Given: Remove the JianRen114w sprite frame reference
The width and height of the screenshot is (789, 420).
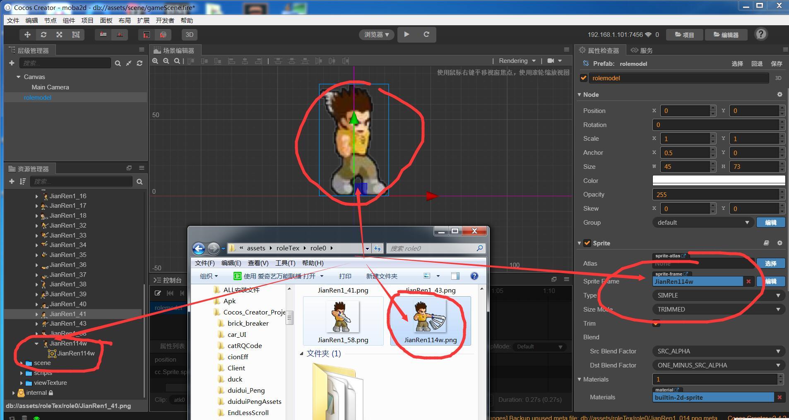Looking at the screenshot, I should pos(748,281).
